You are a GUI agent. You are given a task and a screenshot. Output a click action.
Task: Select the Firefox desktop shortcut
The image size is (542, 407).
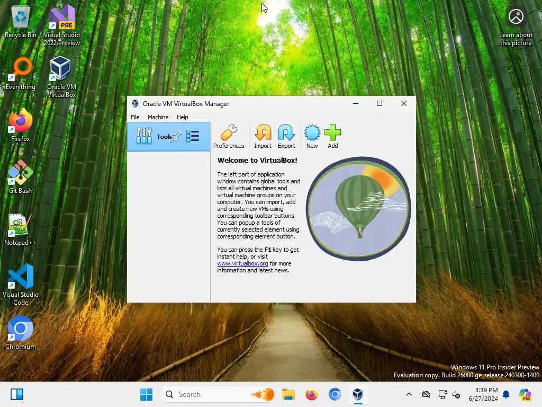coord(21,125)
